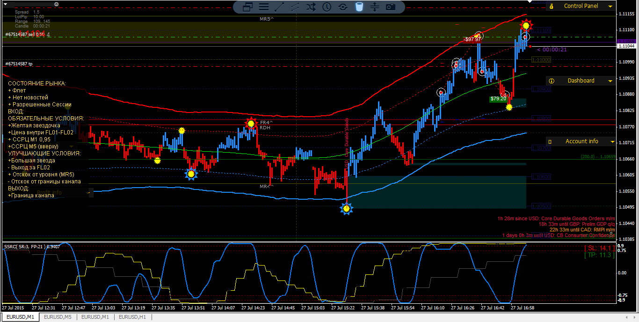Click the 1.10600 round level label

541,177
